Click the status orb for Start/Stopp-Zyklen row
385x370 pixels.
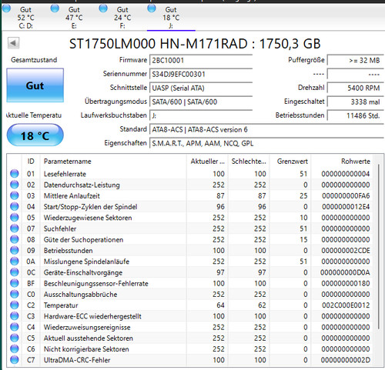pyautogui.click(x=15, y=206)
